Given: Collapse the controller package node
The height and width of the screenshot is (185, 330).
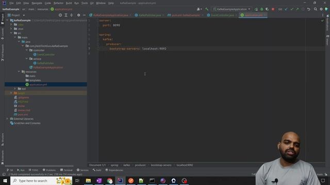Looking at the screenshot, I should coord(27,50).
